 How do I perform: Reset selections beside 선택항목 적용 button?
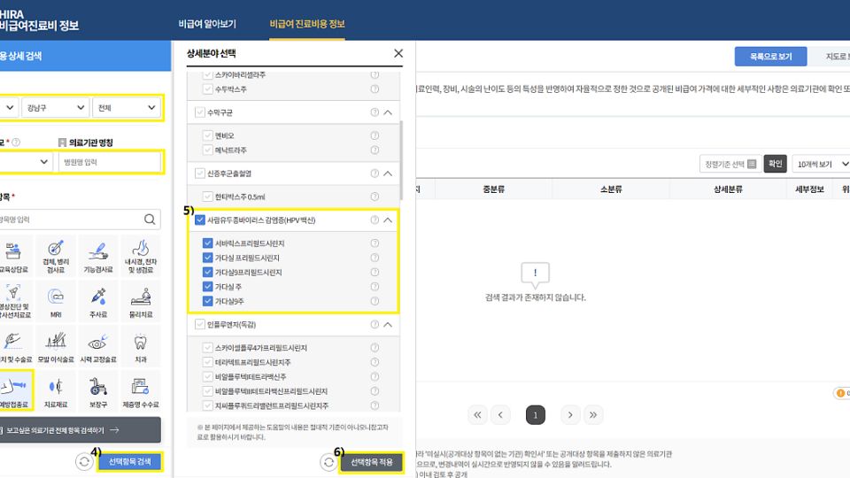click(x=328, y=462)
